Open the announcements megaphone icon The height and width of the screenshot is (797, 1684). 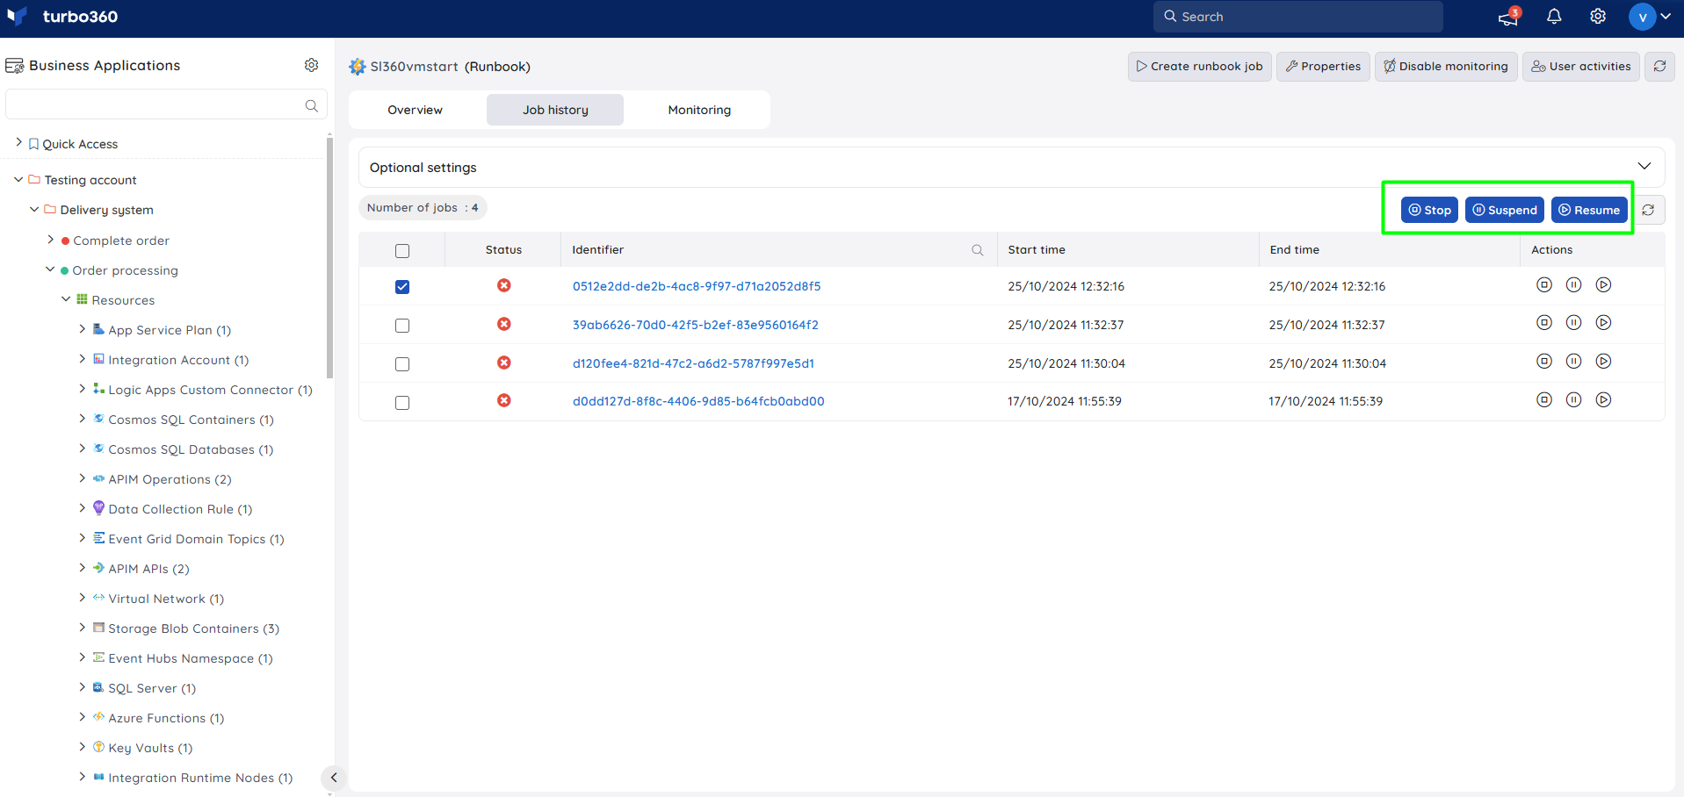[x=1508, y=17]
